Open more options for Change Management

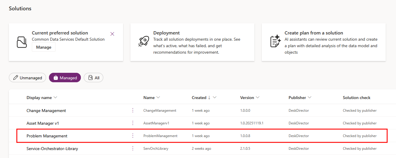[x=133, y=110]
